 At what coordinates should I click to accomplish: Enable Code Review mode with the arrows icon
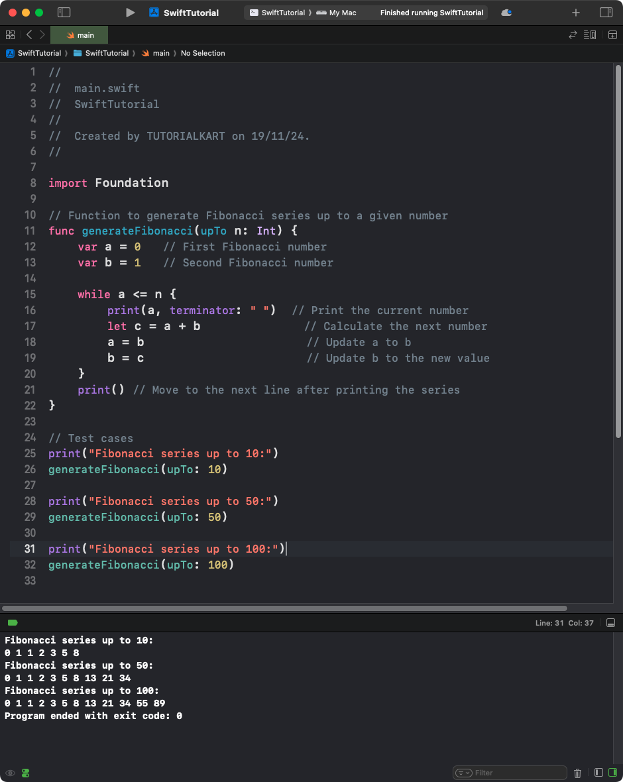[x=573, y=34]
